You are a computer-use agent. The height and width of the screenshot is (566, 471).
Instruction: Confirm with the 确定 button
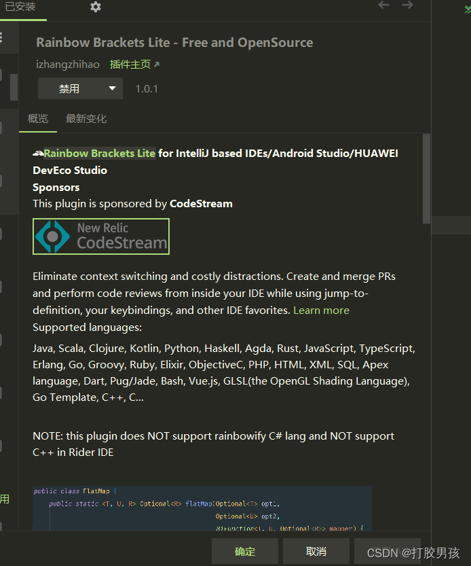tap(245, 551)
